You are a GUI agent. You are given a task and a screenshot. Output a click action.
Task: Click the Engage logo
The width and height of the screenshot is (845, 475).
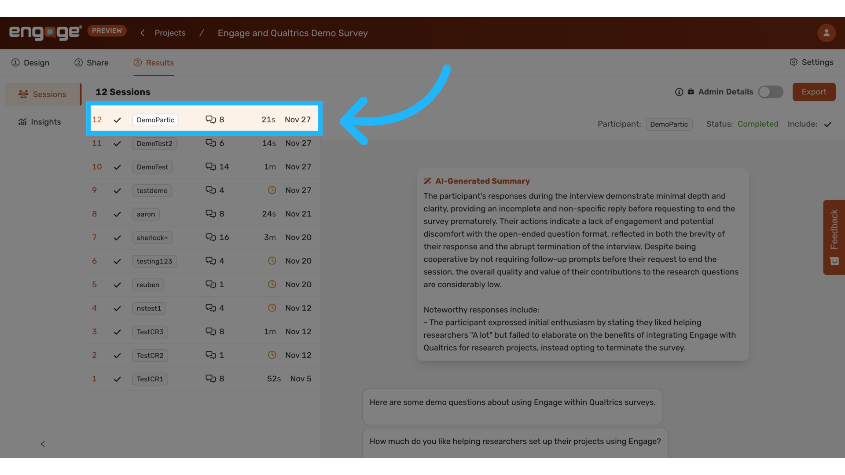pos(46,33)
